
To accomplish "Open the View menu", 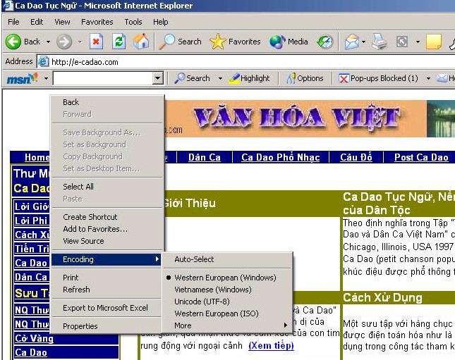I will (62, 22).
